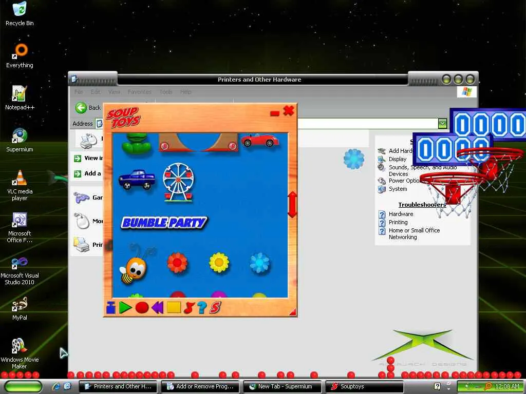Screen dimensions: 526x394
Task: Switch to Add or Remove Programs taskbar button
Action: (200, 386)
